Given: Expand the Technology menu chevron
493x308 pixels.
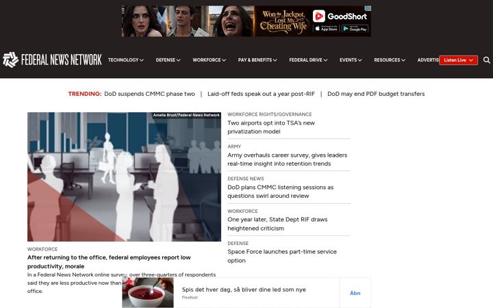Looking at the screenshot, I should pos(142,60).
